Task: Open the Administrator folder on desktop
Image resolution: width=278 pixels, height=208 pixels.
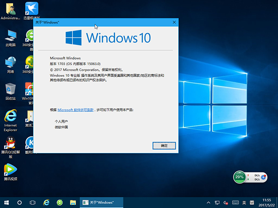Action: coord(10,9)
